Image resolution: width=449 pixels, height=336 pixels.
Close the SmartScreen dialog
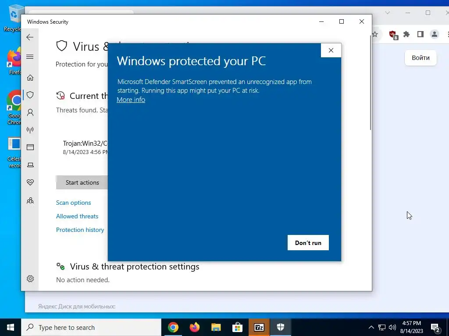pyautogui.click(x=331, y=50)
